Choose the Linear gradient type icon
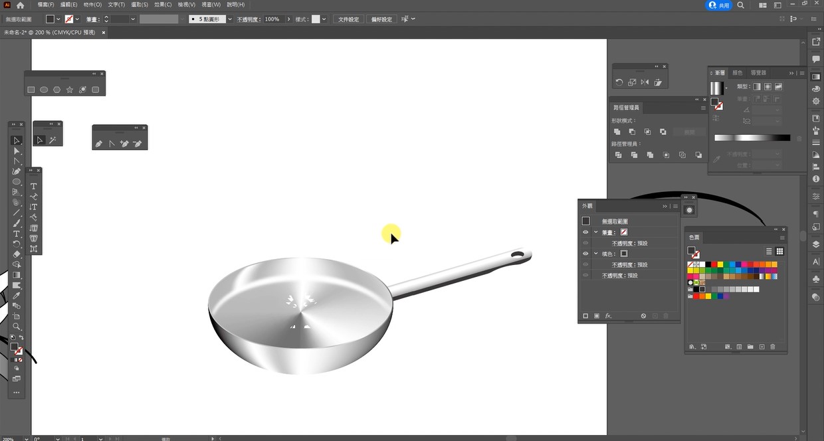Image resolution: width=824 pixels, height=441 pixels. [757, 86]
